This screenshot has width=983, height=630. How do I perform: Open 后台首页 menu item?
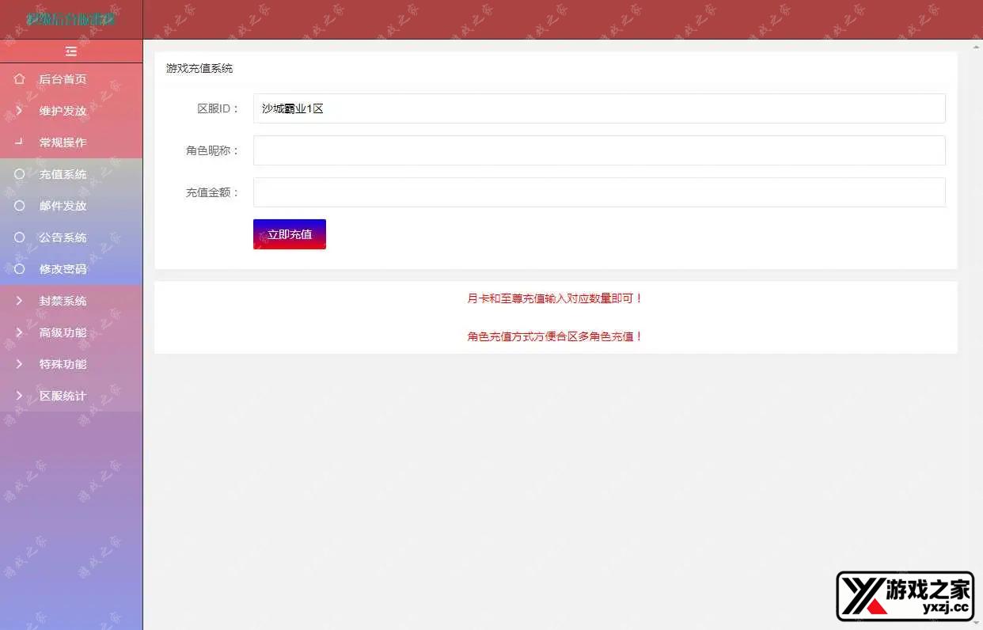[63, 79]
